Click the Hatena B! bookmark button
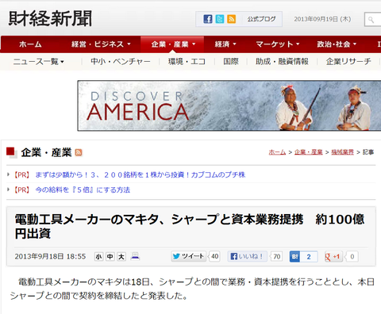This screenshot has width=381, height=314. point(294,257)
